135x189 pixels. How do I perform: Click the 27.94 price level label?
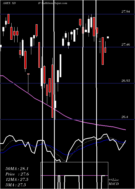[x=126, y=12]
